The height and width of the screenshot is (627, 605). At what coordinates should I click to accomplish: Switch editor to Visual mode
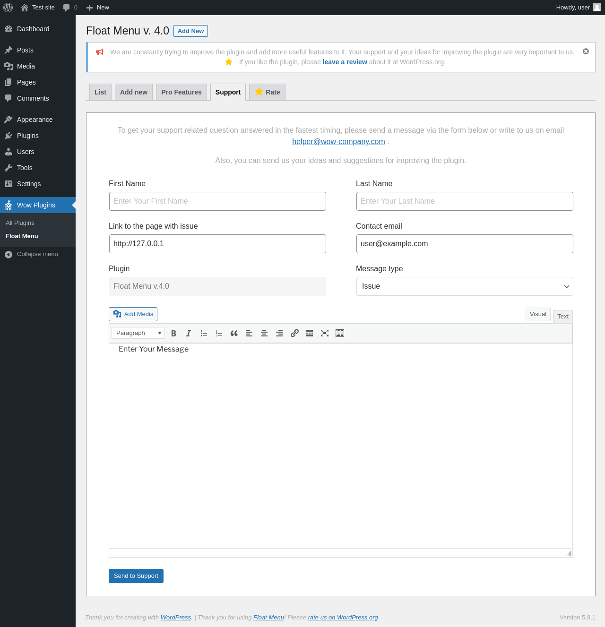(x=538, y=314)
